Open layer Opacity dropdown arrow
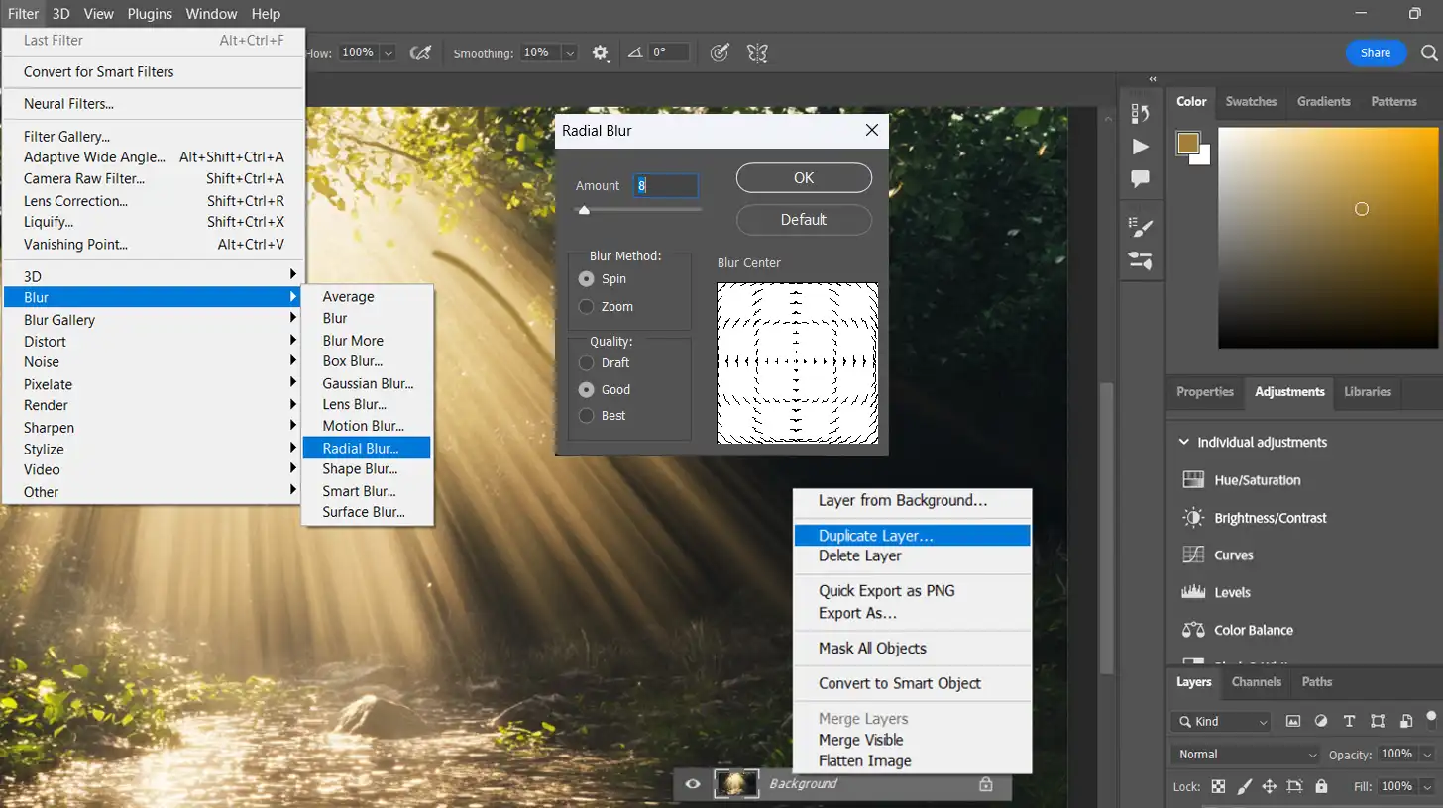Screen dimensions: 1443x808 tap(1428, 755)
